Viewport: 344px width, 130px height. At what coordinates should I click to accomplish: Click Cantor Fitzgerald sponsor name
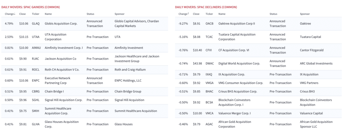pyautogui.click(x=311, y=50)
